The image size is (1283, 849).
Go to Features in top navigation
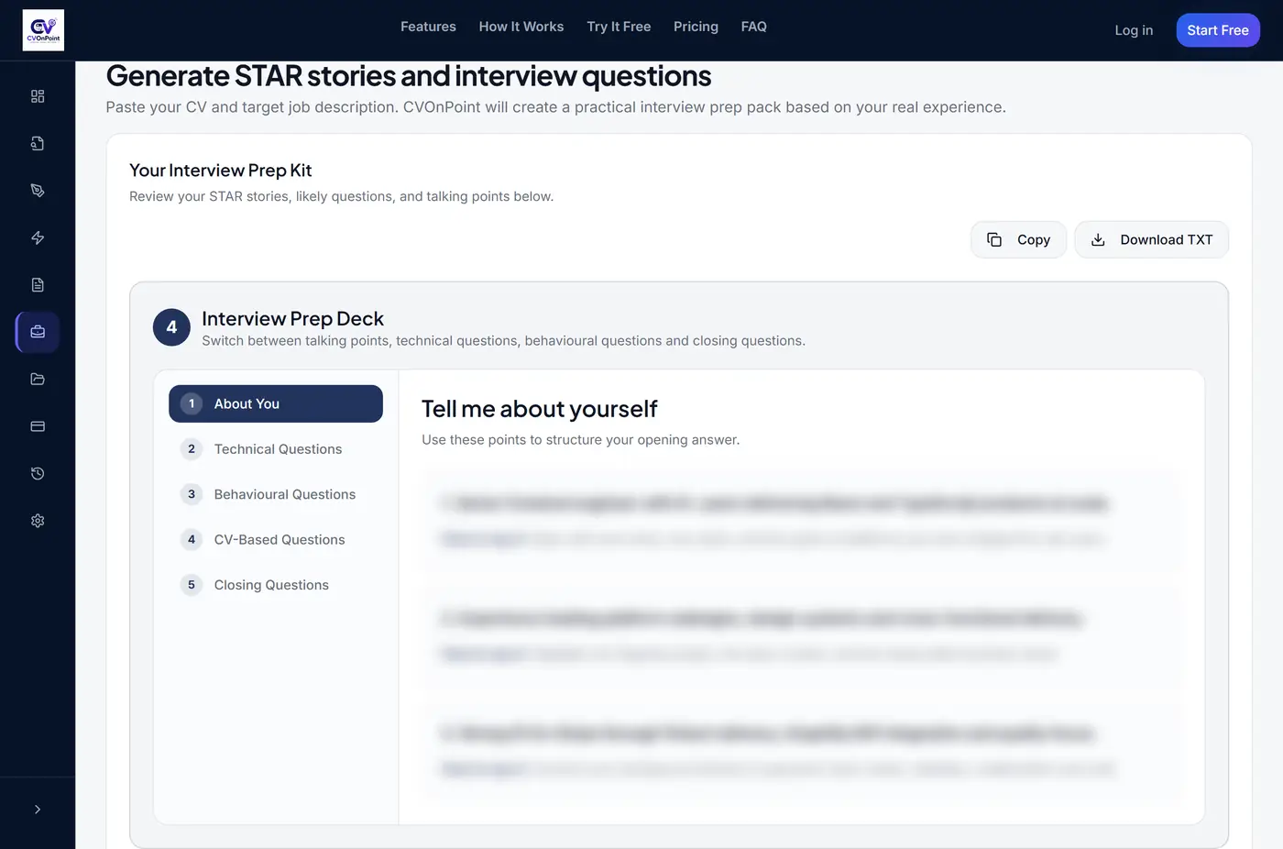[428, 27]
